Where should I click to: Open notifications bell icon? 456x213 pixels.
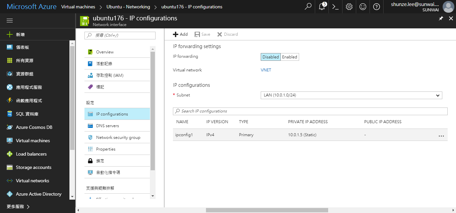[322, 7]
